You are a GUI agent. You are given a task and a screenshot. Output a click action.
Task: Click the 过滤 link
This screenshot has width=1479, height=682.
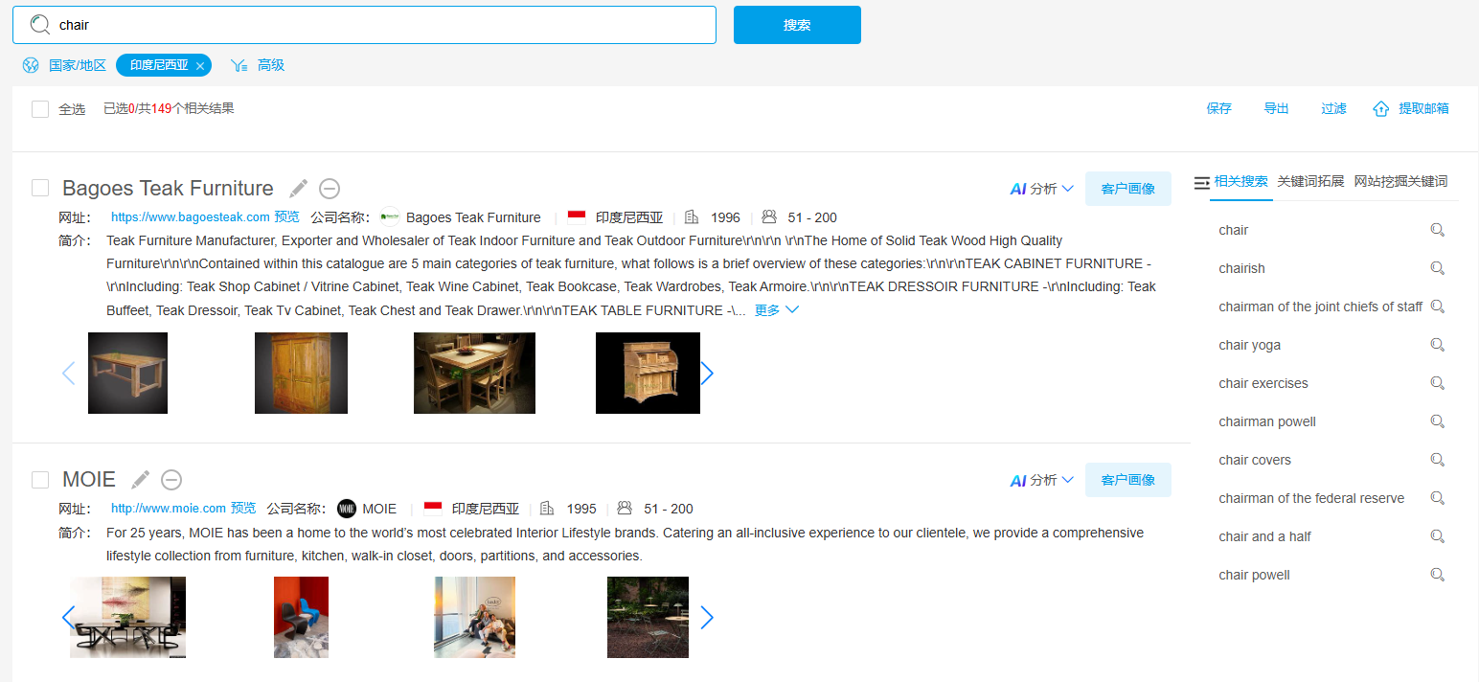[x=1334, y=109]
